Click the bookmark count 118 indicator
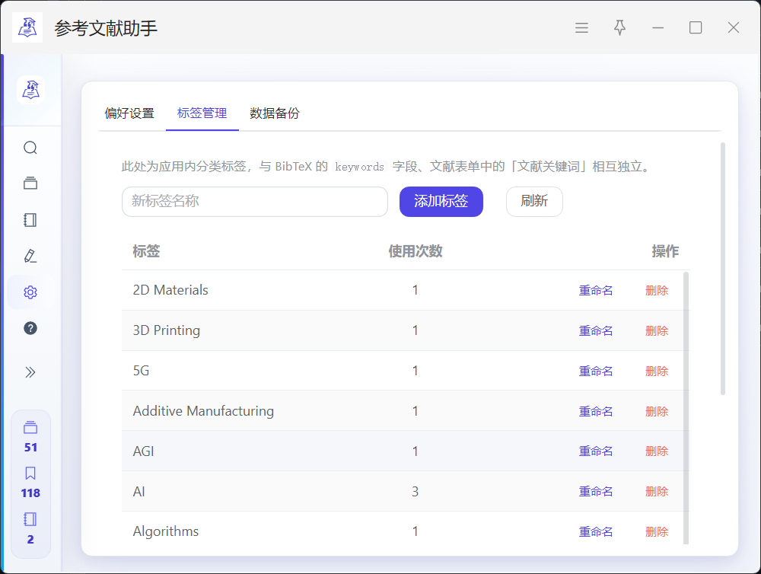Viewport: 761px width, 574px height. [30, 483]
